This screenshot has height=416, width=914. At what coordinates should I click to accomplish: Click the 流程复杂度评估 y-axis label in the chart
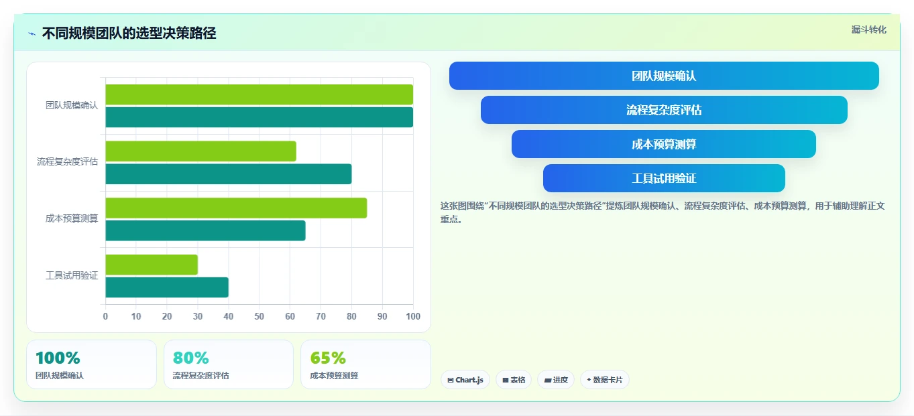67,161
